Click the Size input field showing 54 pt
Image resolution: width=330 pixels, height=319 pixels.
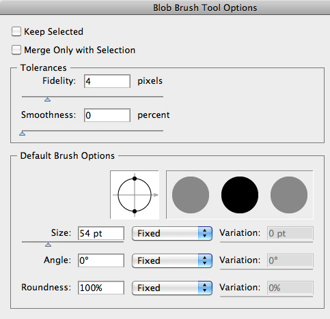(x=101, y=233)
